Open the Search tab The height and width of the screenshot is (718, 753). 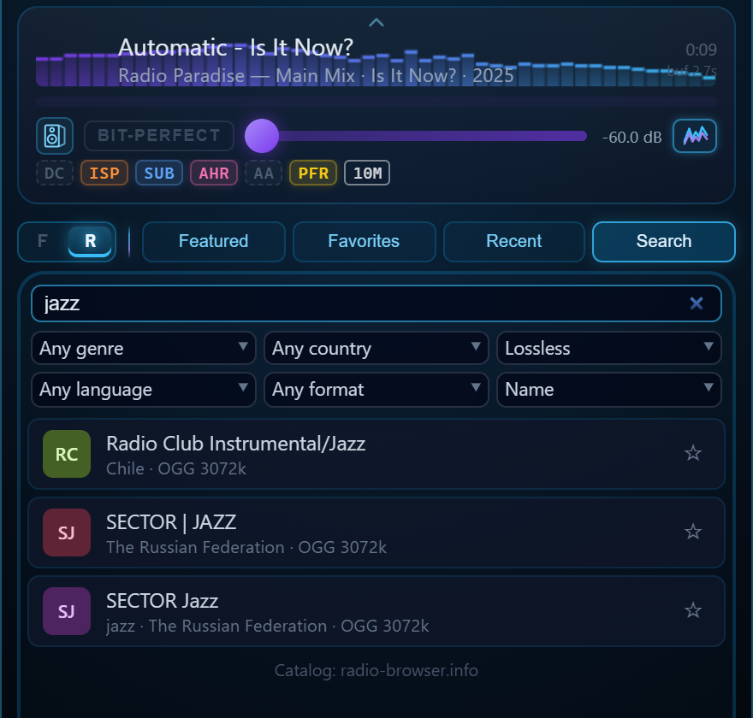click(664, 241)
